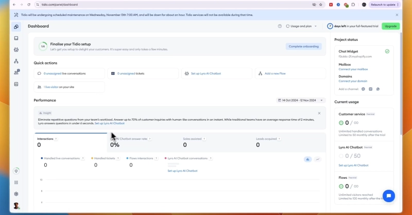Click the Dashboard page heading
The height and width of the screenshot is (215, 412).
point(38,26)
